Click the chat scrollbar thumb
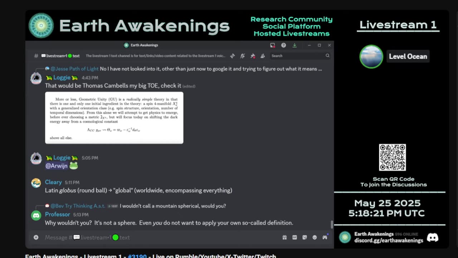Image resolution: width=458 pixels, height=258 pixels. 332,225
